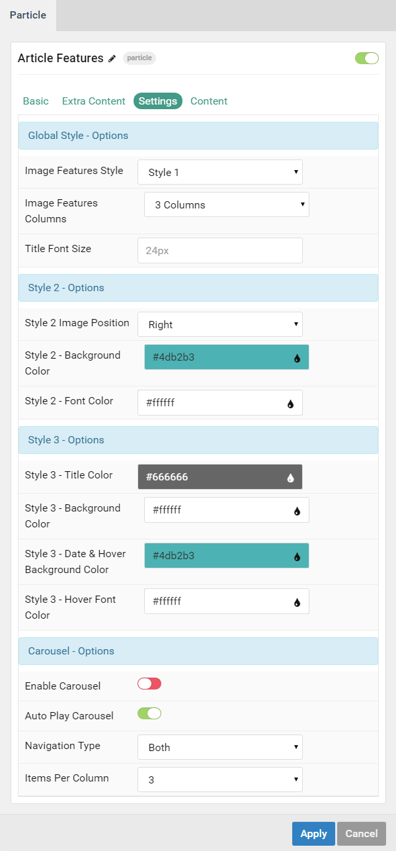The width and height of the screenshot is (396, 851).
Task: Switch to the Extra Content tab
Action: (x=93, y=101)
